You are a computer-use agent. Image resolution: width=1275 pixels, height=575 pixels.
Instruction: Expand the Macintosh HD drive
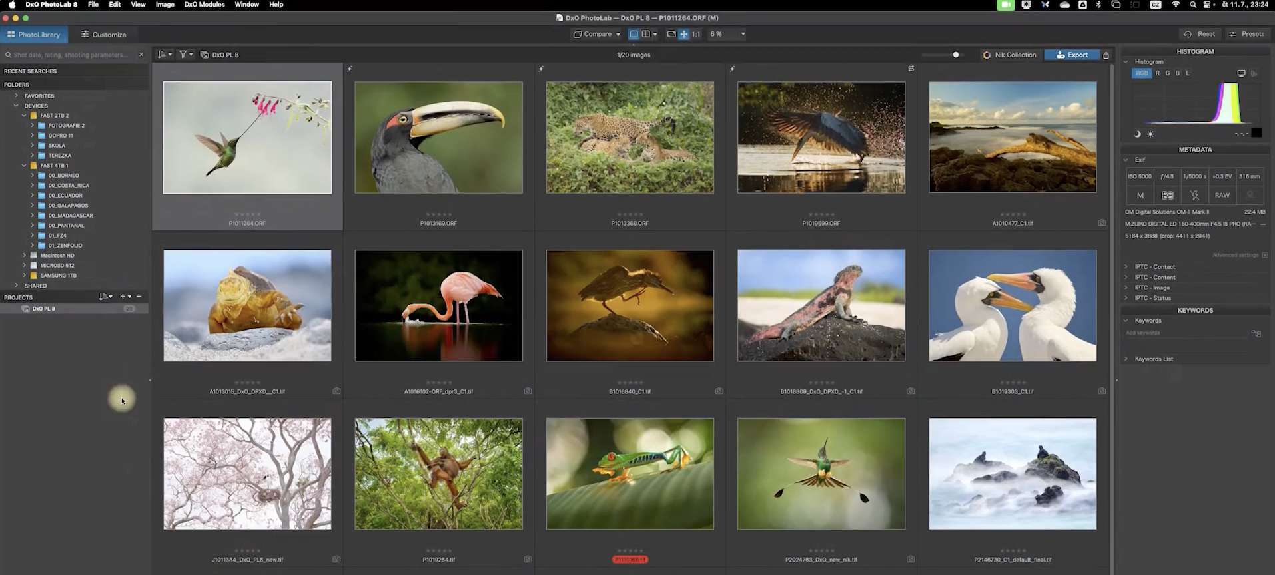tap(25, 256)
